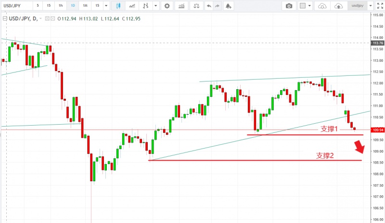385x223 pixels.
Task: Open chart settings gear
Action: point(167,6)
